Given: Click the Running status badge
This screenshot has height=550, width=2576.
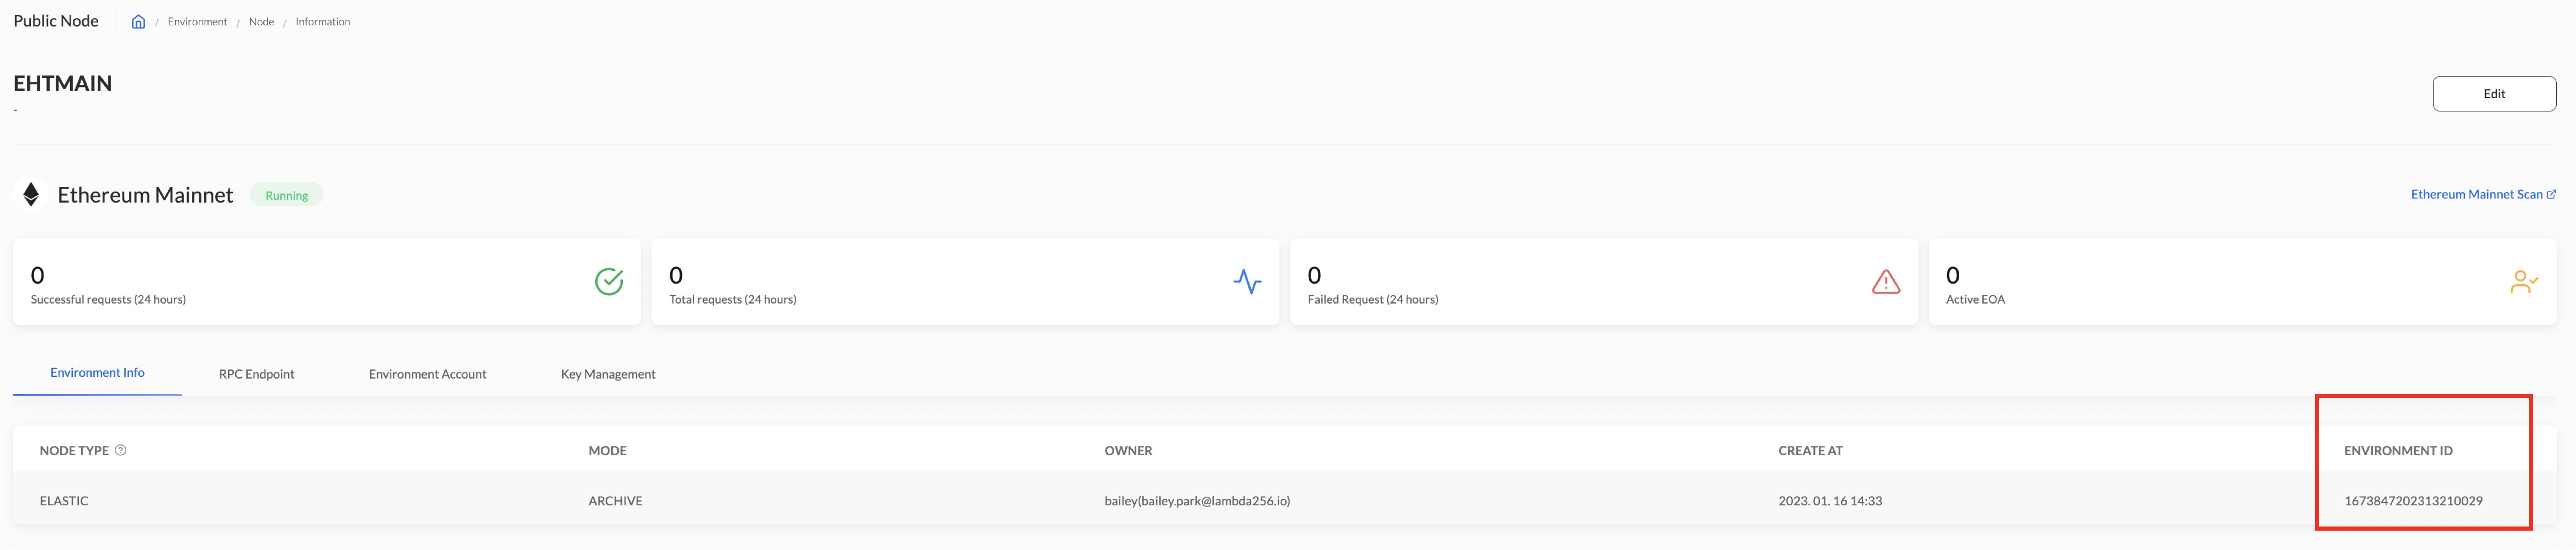Looking at the screenshot, I should 286,196.
